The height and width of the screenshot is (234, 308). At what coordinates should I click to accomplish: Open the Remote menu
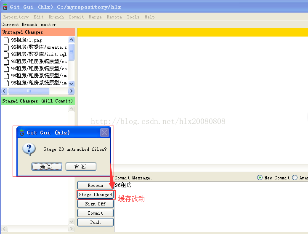(114, 17)
